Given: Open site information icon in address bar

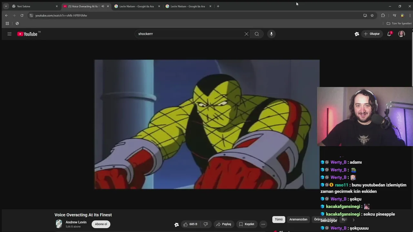Looking at the screenshot, I should (31, 15).
